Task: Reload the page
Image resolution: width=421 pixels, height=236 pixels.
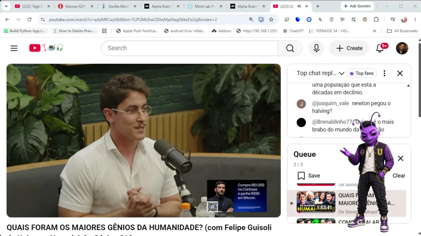Action: tap(29, 20)
